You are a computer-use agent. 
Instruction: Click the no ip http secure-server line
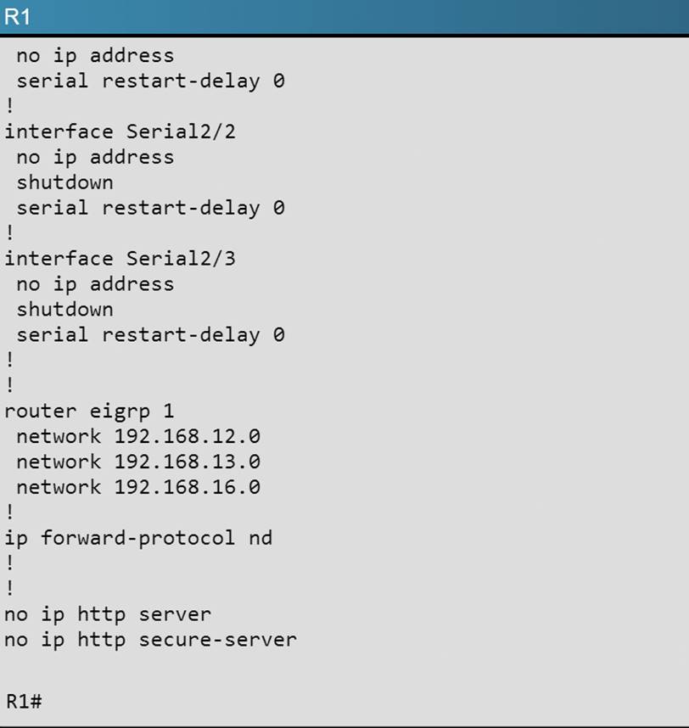(x=150, y=639)
